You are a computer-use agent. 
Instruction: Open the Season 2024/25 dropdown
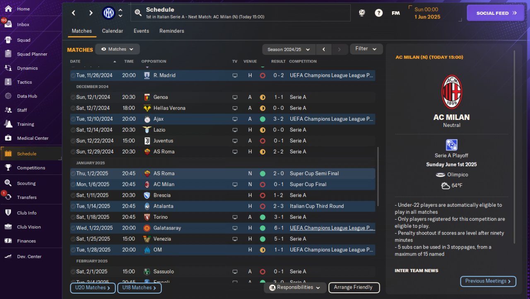(289, 49)
